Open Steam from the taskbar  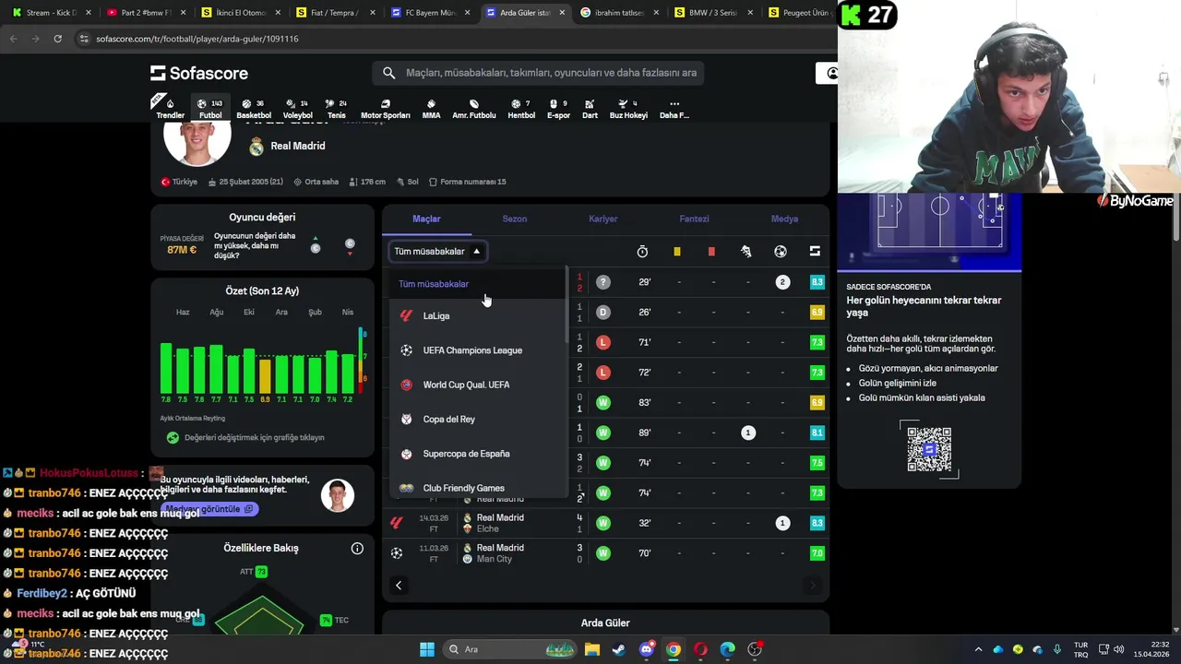[618, 649]
